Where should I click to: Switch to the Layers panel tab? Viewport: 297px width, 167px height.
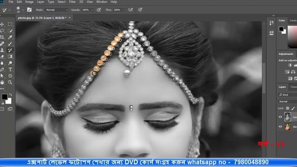click(x=282, y=87)
